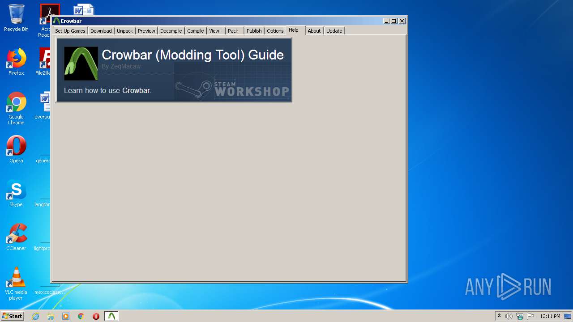Open Internet Explorer from the taskbar

(35, 316)
